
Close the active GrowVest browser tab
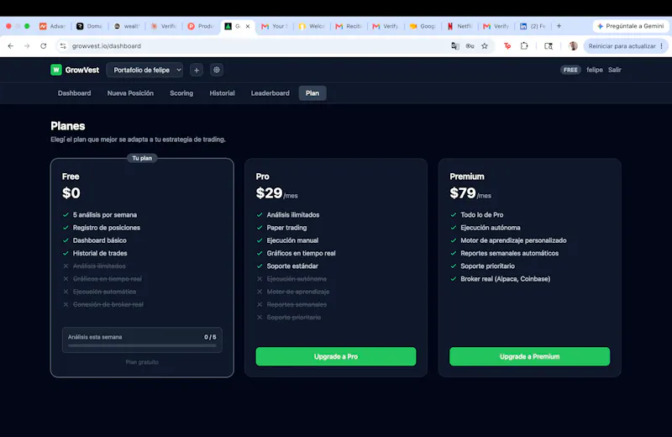point(248,26)
